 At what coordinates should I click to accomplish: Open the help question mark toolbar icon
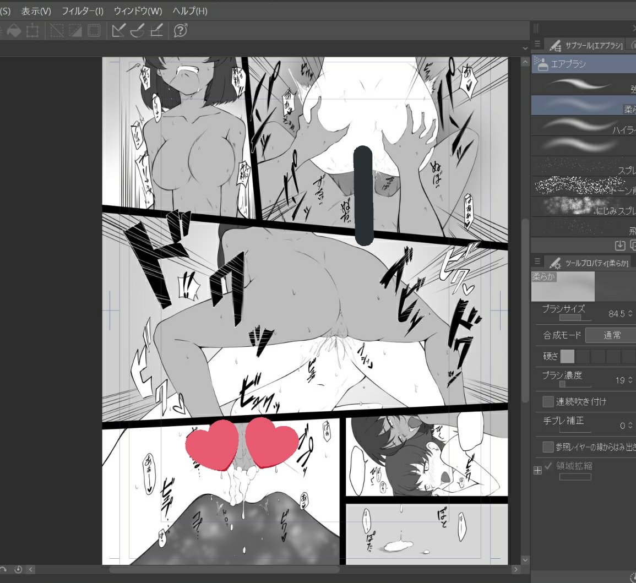[x=181, y=31]
